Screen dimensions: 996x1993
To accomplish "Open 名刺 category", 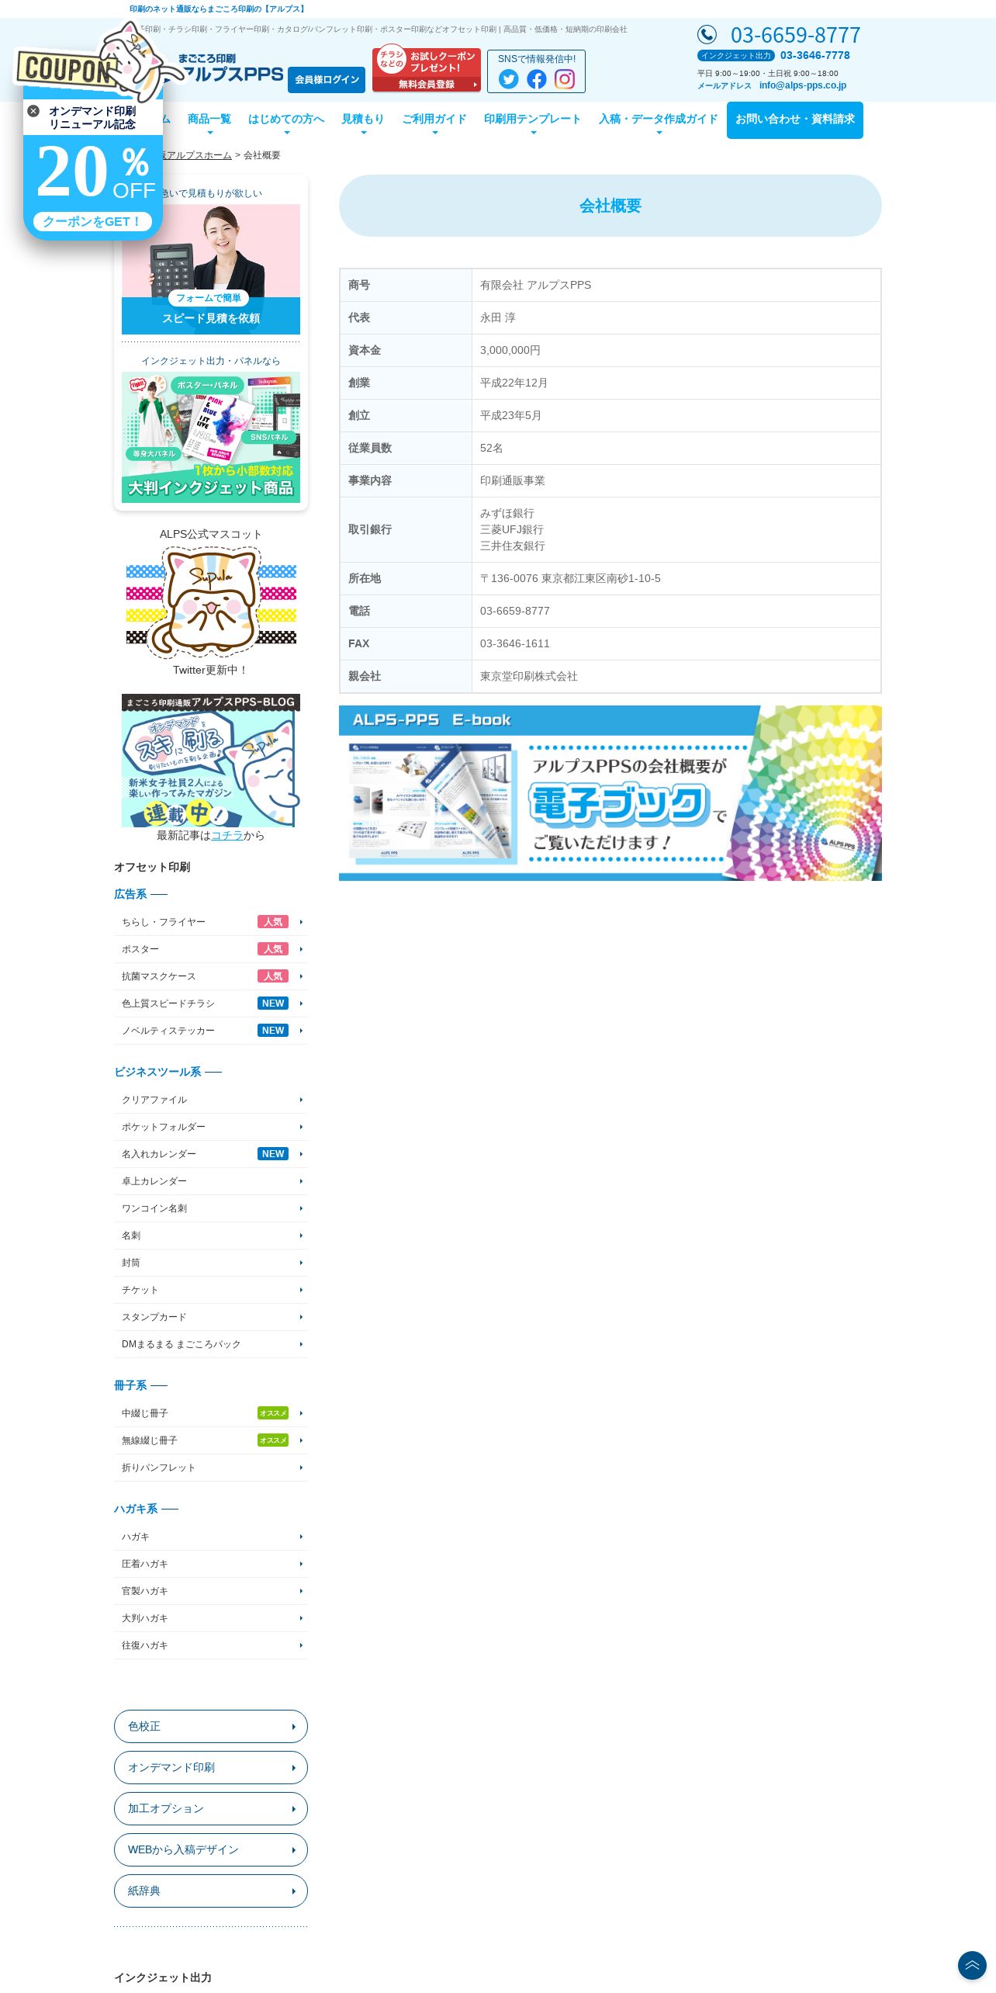I will 211,1236.
